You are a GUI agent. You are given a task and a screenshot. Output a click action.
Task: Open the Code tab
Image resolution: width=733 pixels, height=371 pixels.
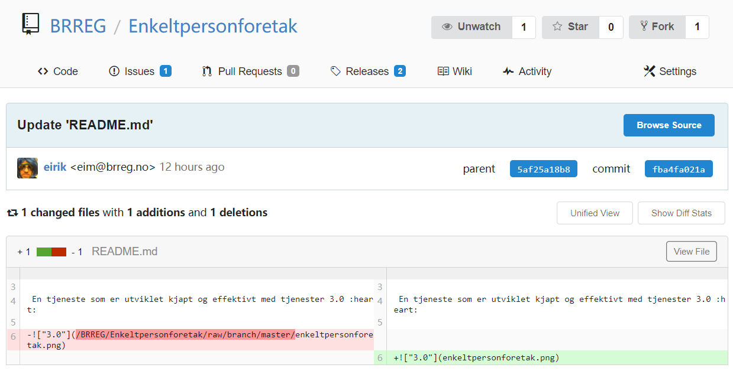click(57, 71)
